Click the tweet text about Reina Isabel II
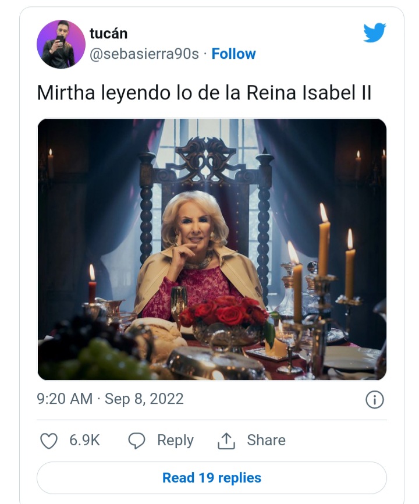 pyautogui.click(x=204, y=93)
